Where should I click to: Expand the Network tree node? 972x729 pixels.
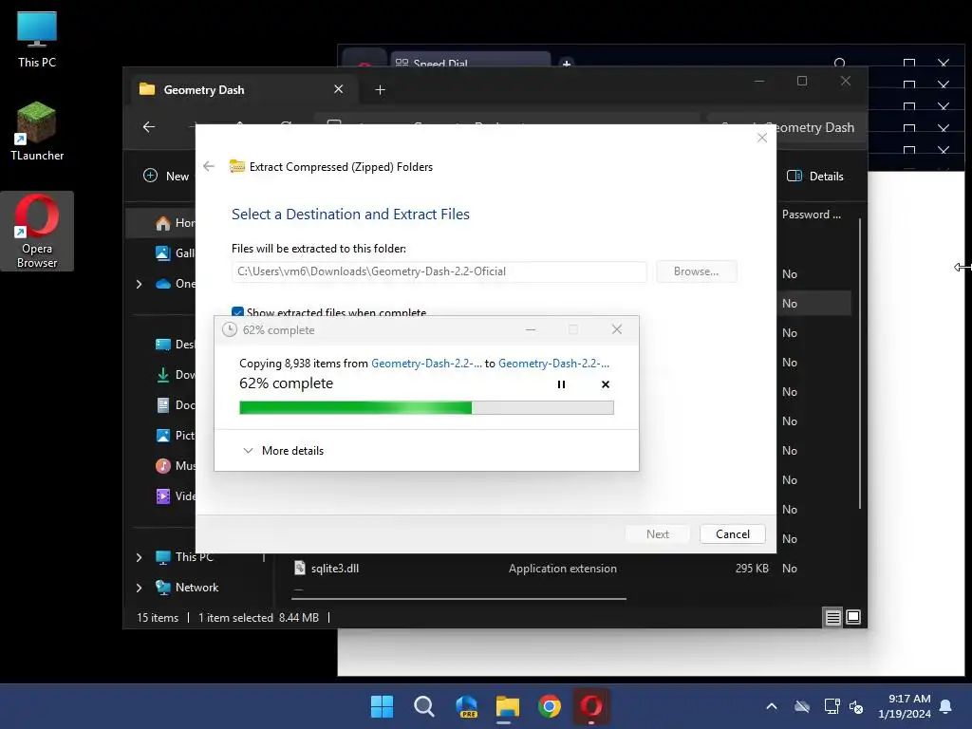[139, 588]
